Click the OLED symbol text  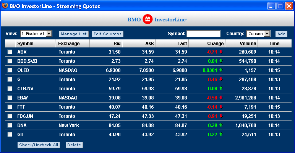click(23, 70)
